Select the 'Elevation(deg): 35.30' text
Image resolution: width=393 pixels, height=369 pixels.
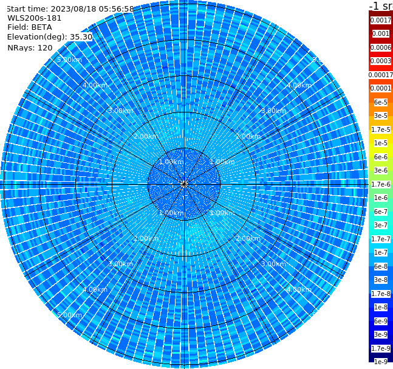[50, 37]
